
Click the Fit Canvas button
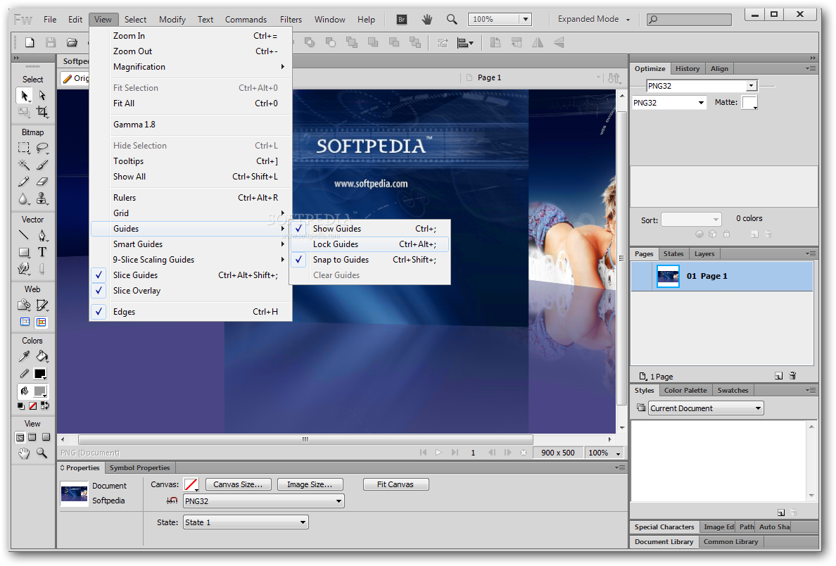pos(395,484)
